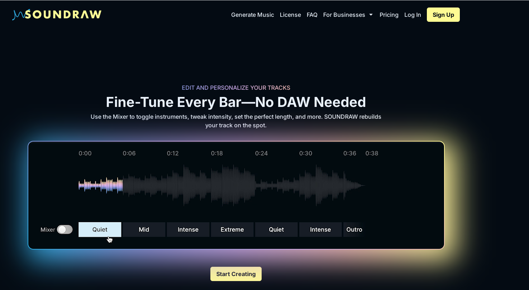529x290 pixels.
Task: Select the highlighted first Quiet segment
Action: tap(100, 230)
